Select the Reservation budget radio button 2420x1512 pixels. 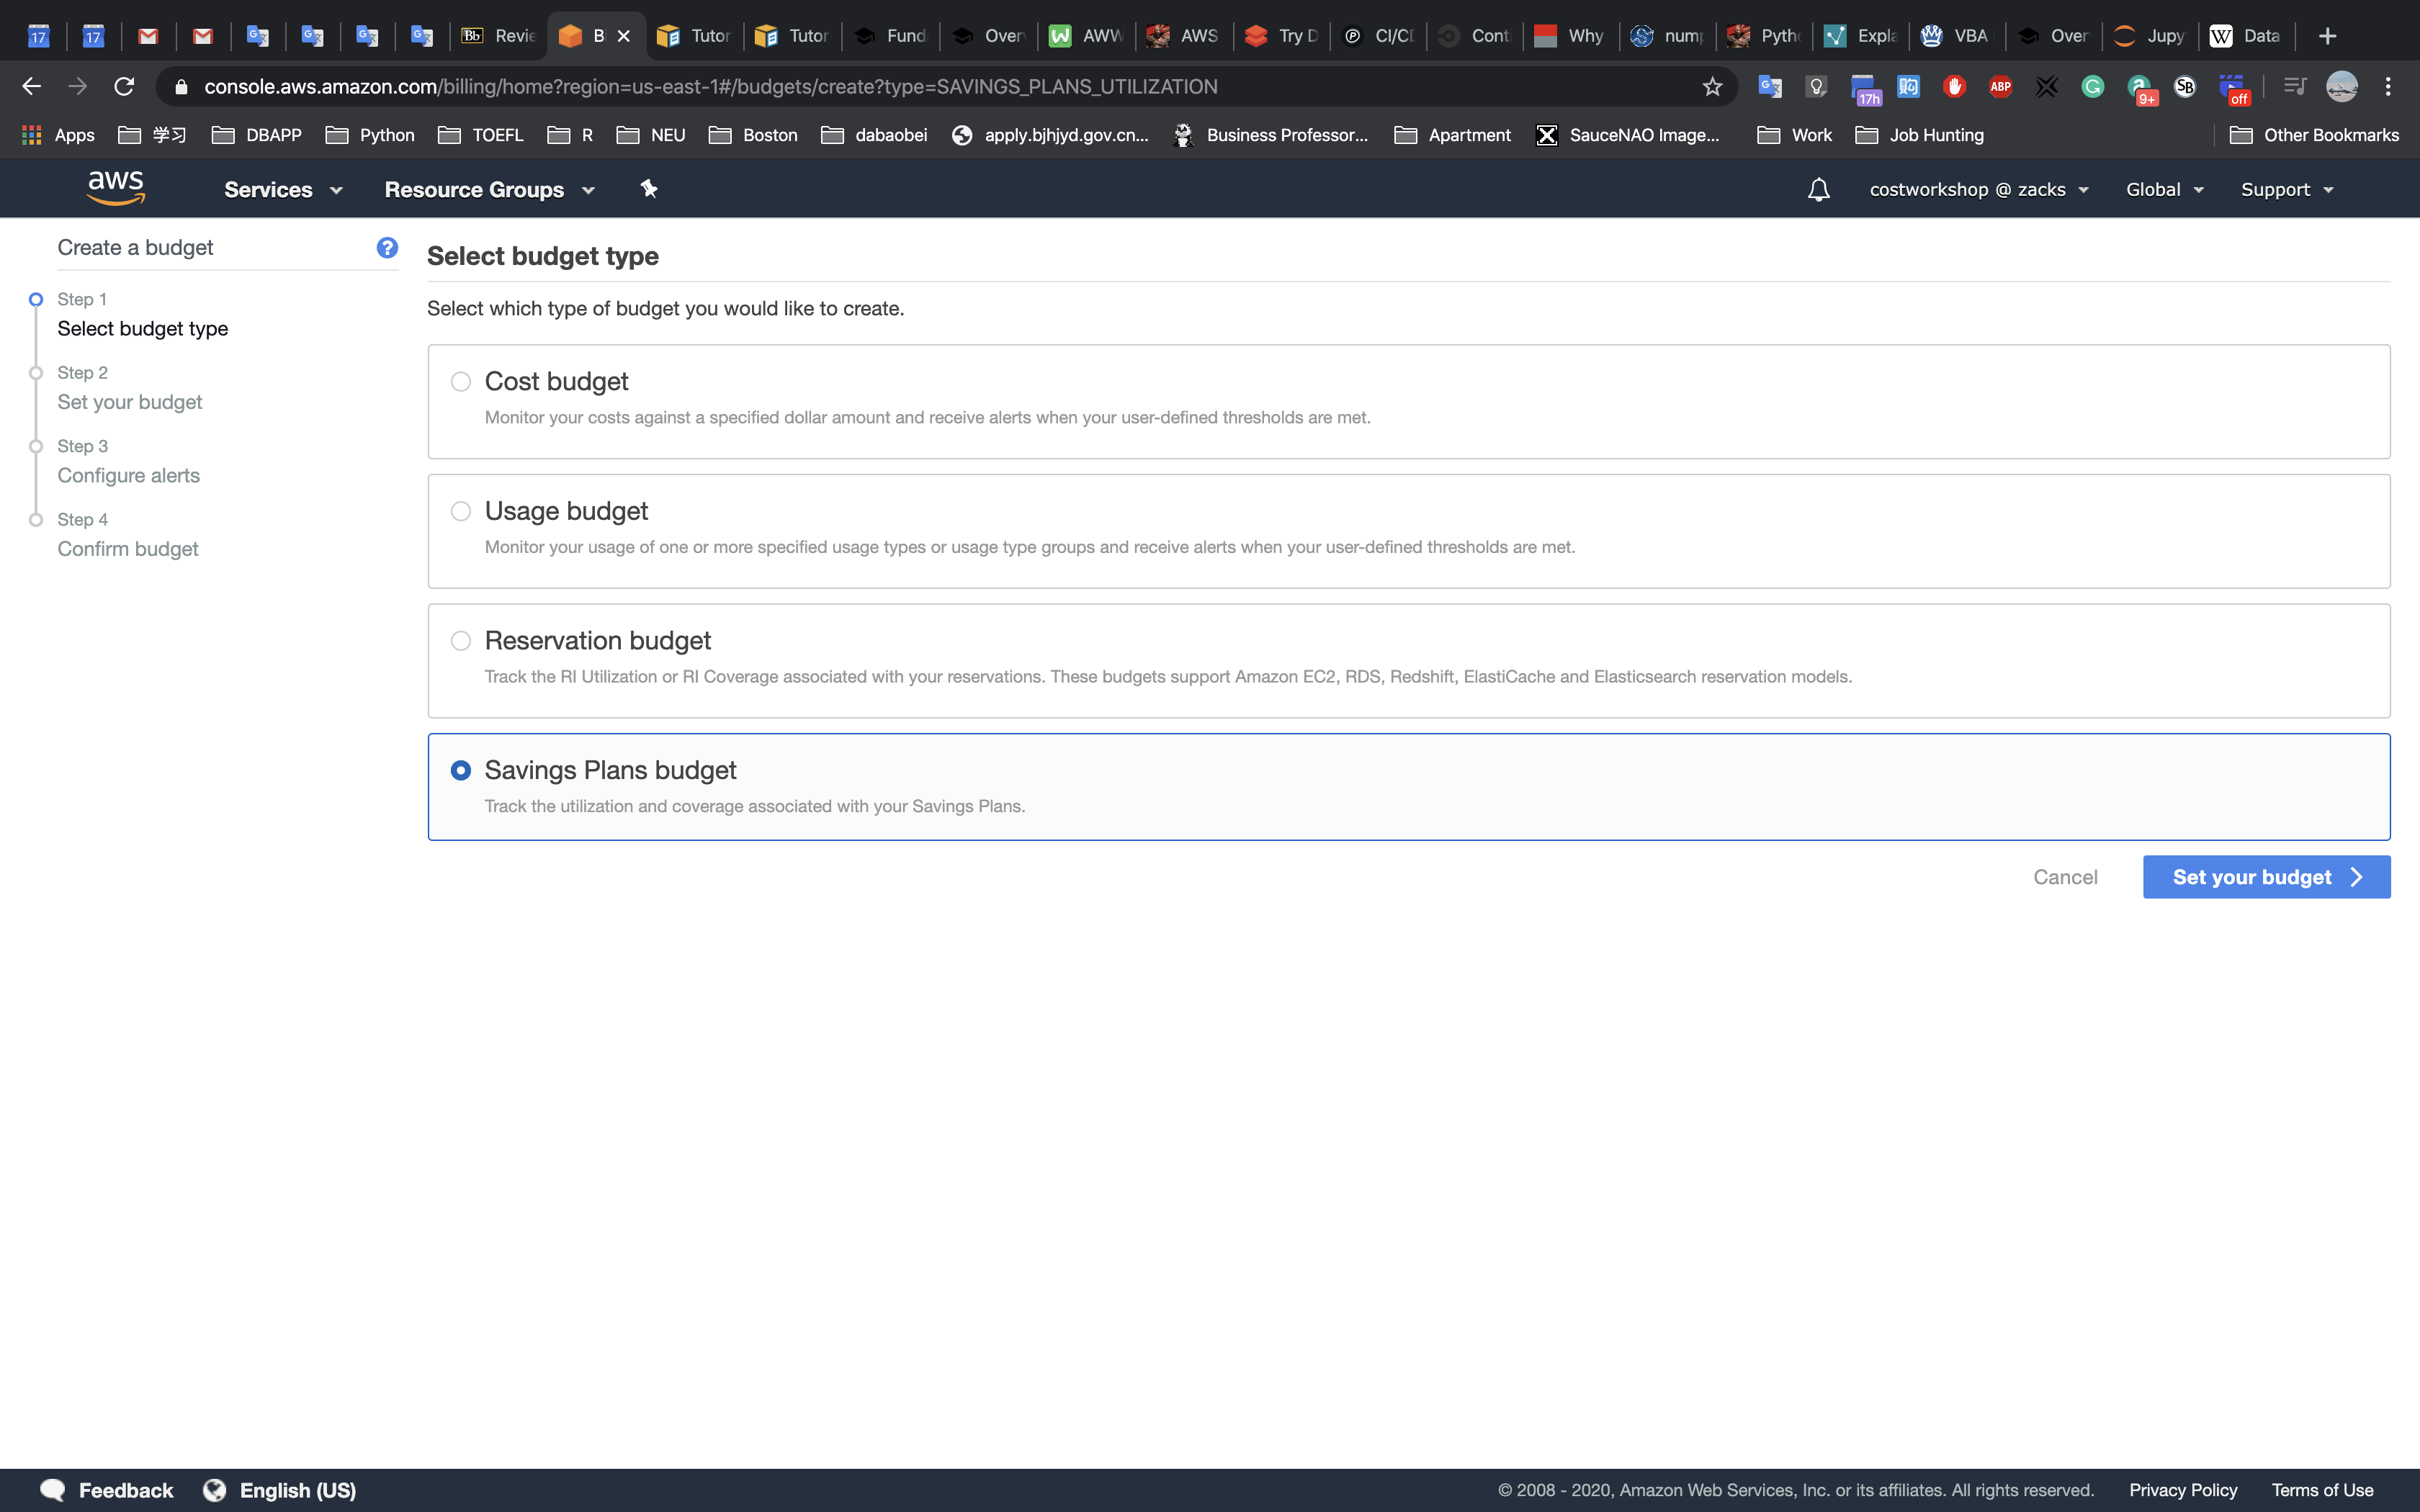[461, 641]
